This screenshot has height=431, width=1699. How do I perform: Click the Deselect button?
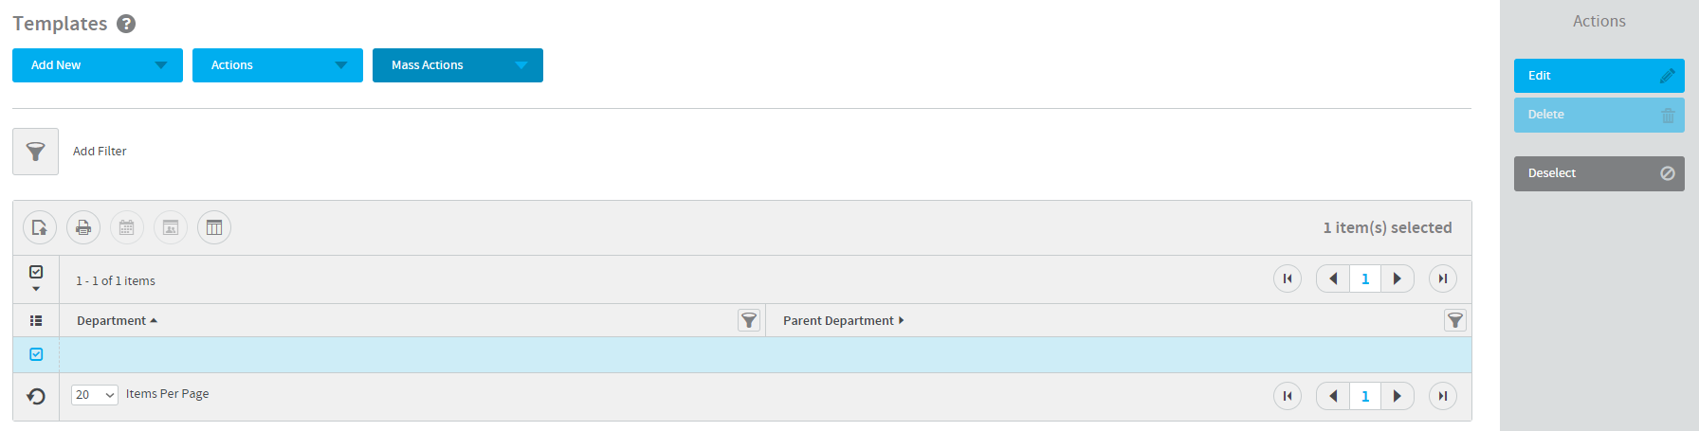pyautogui.click(x=1599, y=173)
